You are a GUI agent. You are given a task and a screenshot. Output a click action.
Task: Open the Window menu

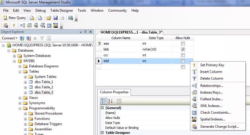pyautogui.click(x=97, y=10)
